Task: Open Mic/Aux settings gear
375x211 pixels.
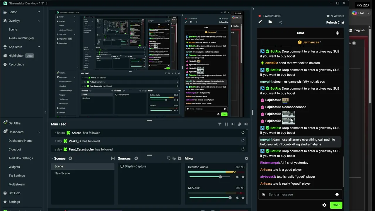Action: (243, 198)
